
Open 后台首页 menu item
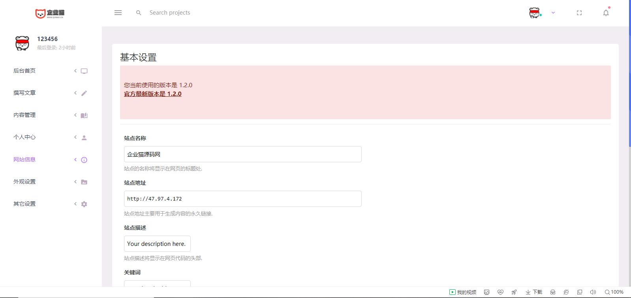coord(24,71)
